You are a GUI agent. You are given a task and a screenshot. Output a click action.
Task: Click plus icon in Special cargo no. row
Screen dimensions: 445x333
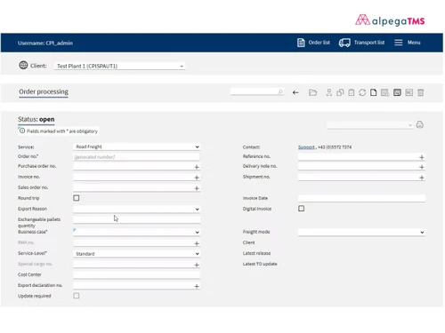(x=197, y=265)
